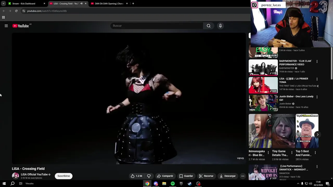Image resolution: width=333 pixels, height=187 pixels.
Task: Open more actions ellipsis below video
Action: (x=243, y=176)
